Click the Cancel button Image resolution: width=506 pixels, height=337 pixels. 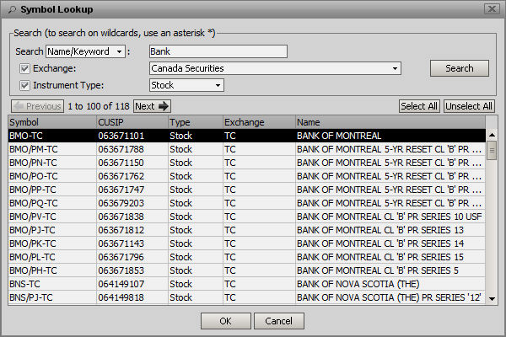tap(279, 321)
